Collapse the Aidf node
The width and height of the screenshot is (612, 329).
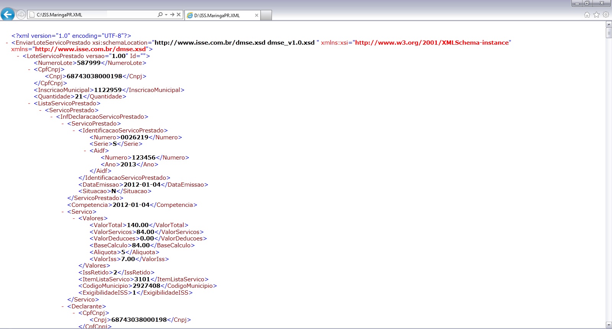coord(85,151)
